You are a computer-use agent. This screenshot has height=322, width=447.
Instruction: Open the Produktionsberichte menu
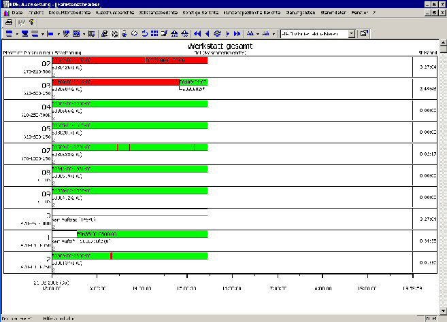[x=69, y=12]
